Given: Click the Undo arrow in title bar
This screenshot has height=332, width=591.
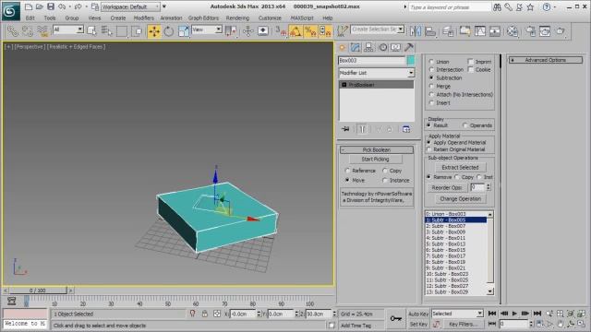Looking at the screenshot, I should (62, 6).
